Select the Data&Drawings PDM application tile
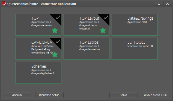The width and height of the screenshot is (173, 101). tap(135, 25)
